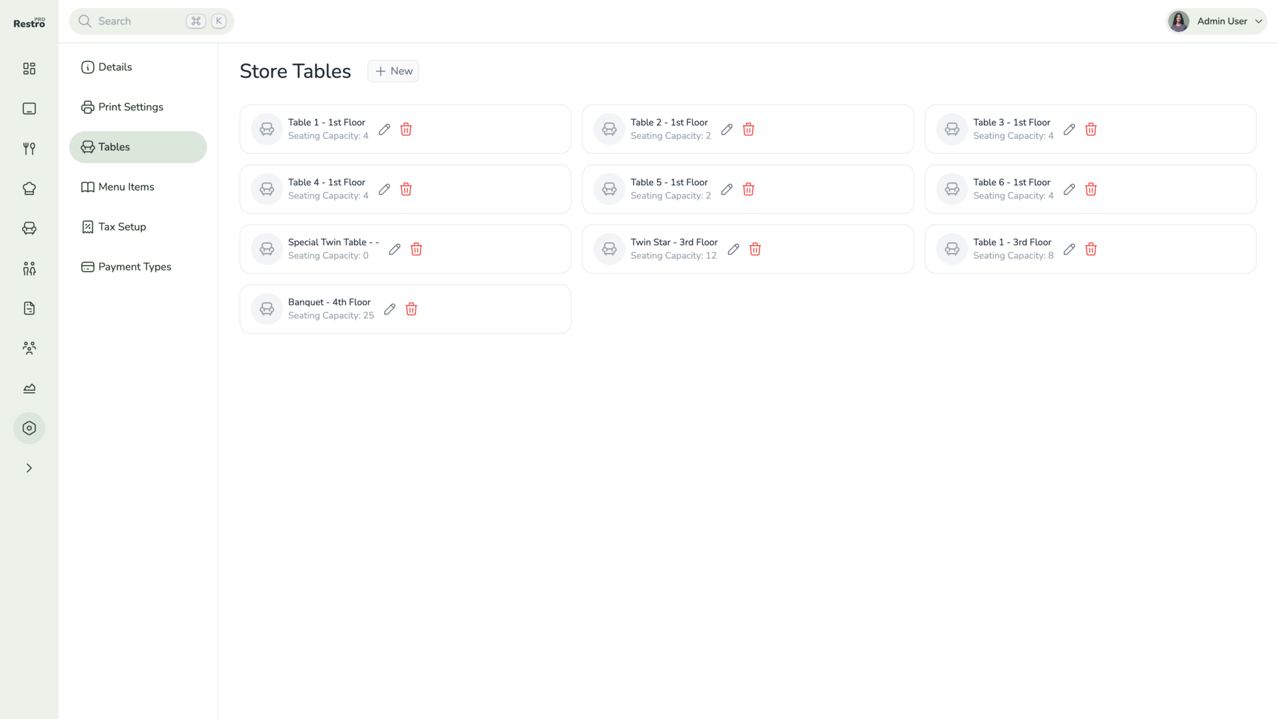Image resolution: width=1278 pixels, height=719 pixels.
Task: Open the reports chart icon in sidebar
Action: point(29,388)
